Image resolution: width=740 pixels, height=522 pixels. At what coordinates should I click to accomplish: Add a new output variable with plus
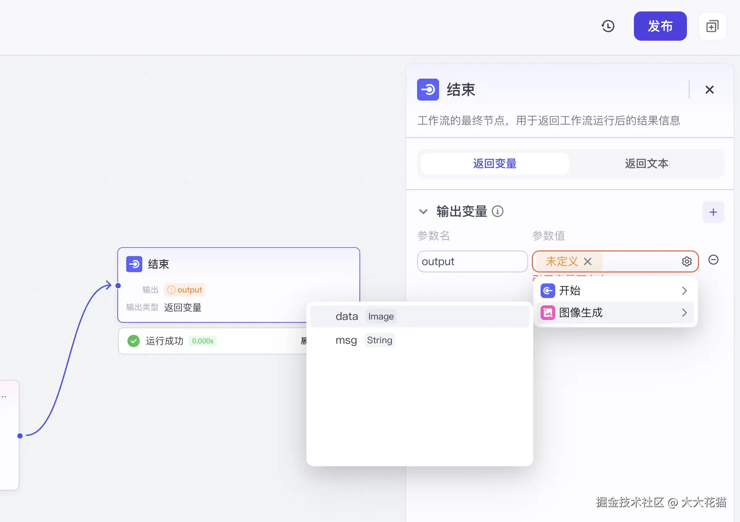coord(713,212)
